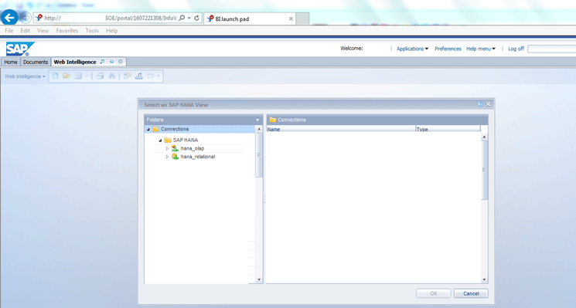Switch to the Home tab
This screenshot has height=308, width=576.
[11, 62]
